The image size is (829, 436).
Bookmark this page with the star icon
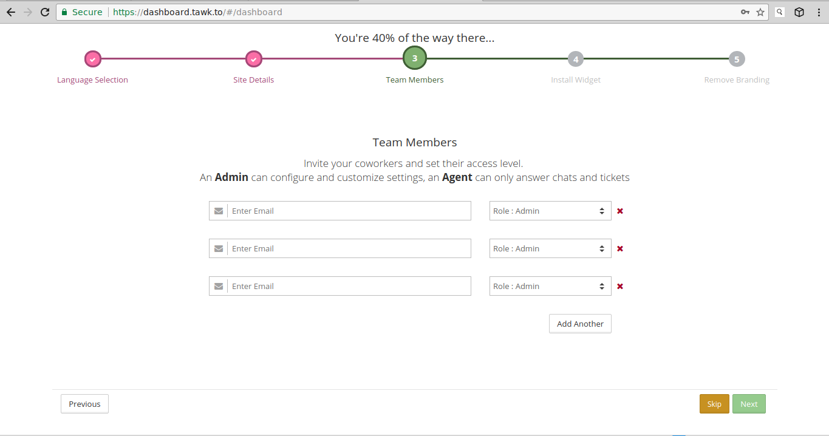(x=760, y=12)
